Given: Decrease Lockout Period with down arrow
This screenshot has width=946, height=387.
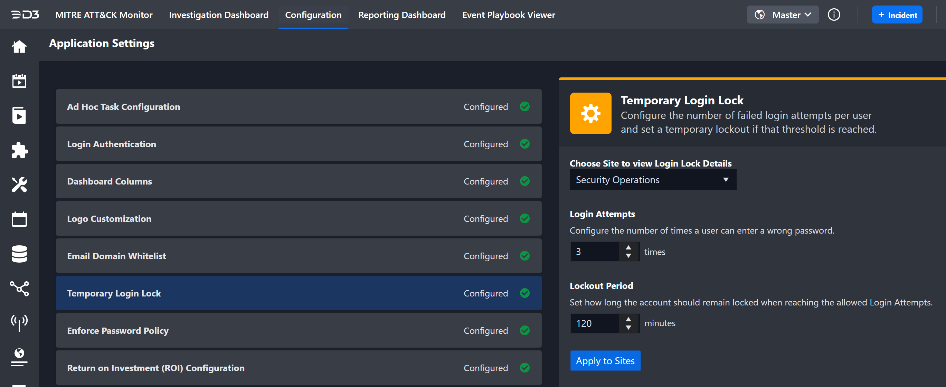Looking at the screenshot, I should [x=628, y=328].
